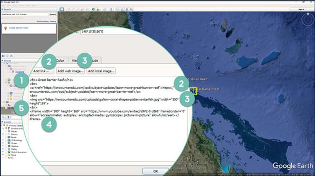This screenshot has width=315, height=176.
Task: Click the red placemark pin in search results
Action: [5, 28]
